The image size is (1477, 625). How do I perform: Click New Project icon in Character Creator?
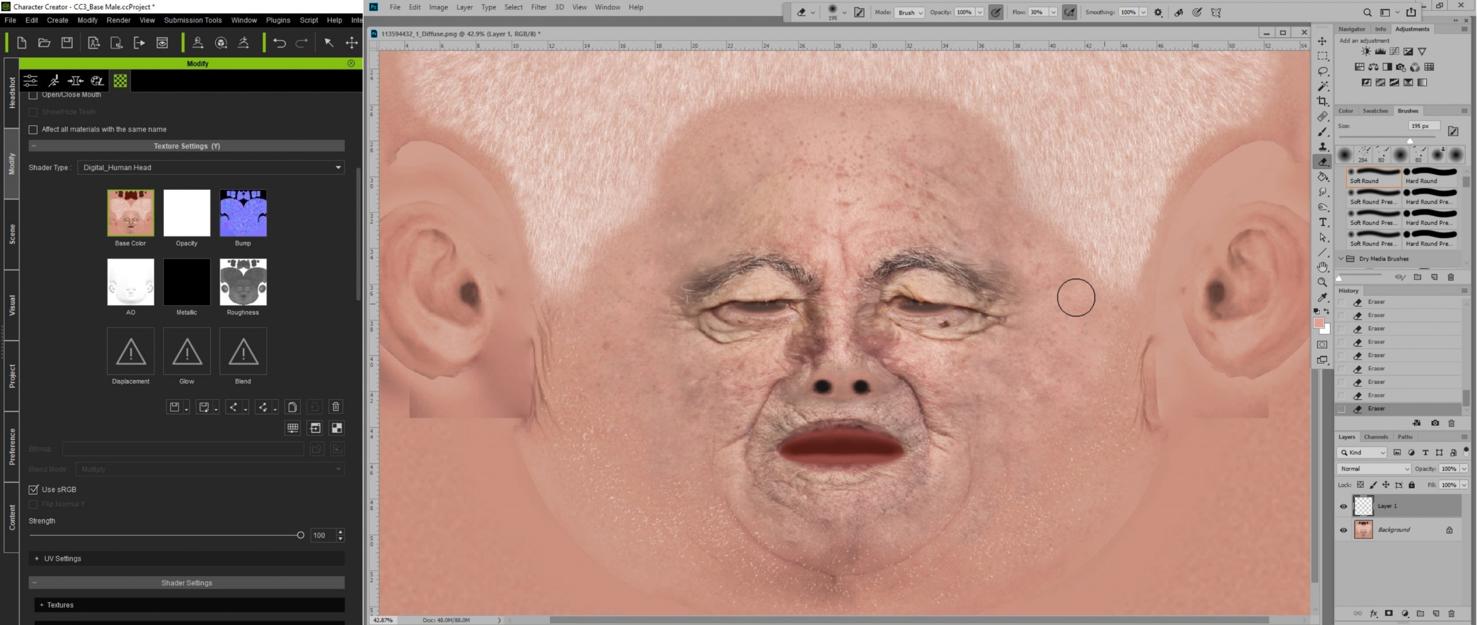(x=22, y=43)
